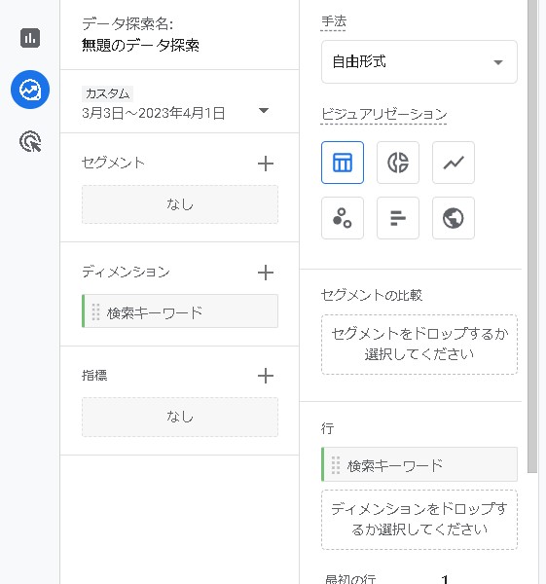
Task: Select the scatter plot visualization
Action: pyautogui.click(x=343, y=218)
